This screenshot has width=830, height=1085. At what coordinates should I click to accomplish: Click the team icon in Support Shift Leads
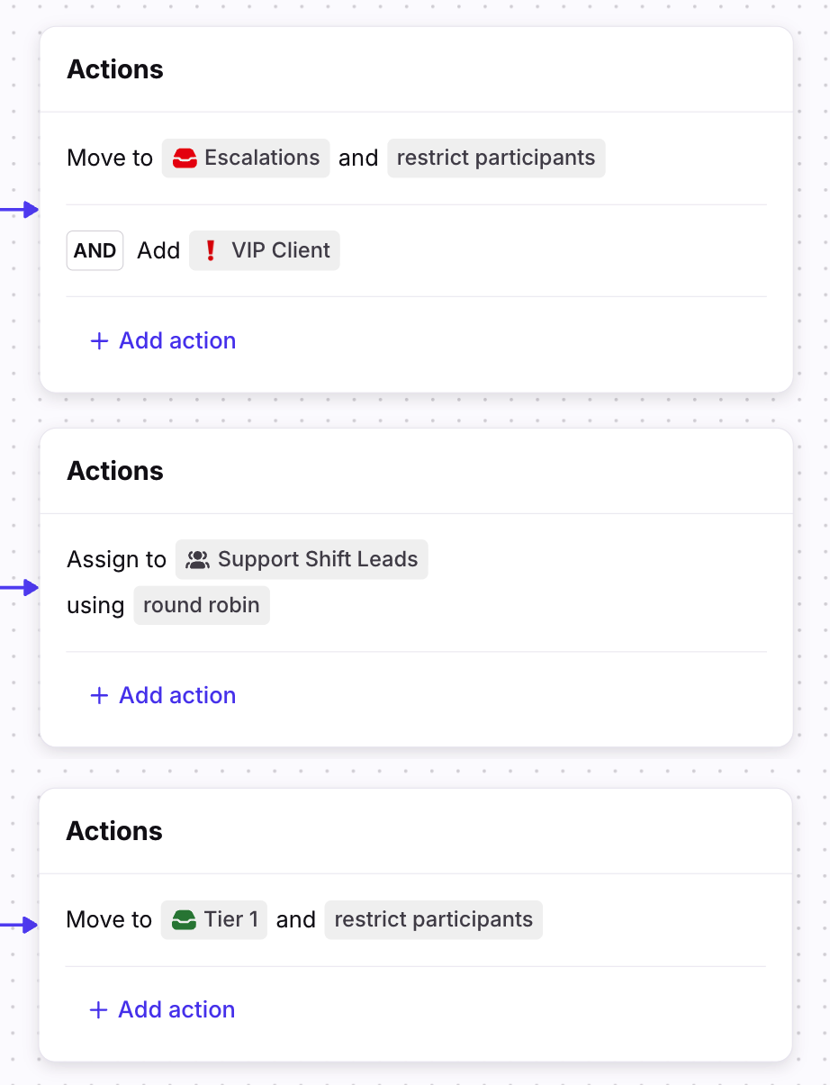coord(197,560)
